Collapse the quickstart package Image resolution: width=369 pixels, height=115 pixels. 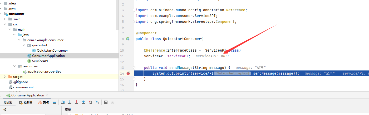(24, 45)
